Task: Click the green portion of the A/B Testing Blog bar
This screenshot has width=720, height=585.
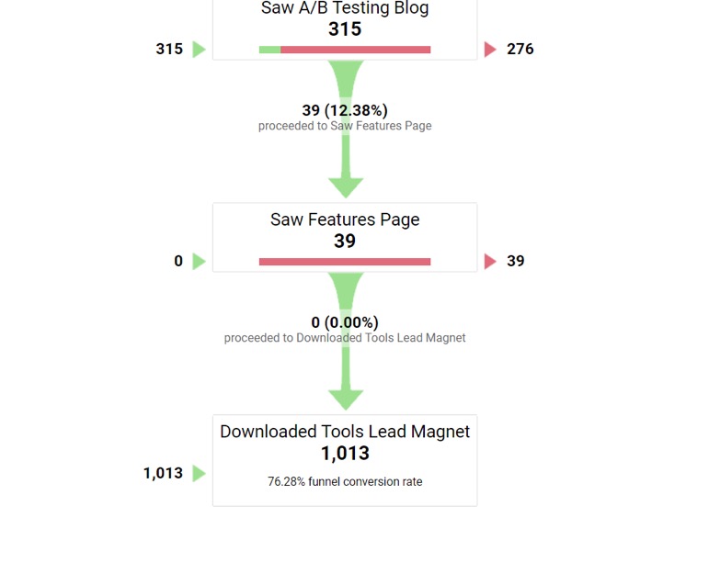Action: click(269, 50)
